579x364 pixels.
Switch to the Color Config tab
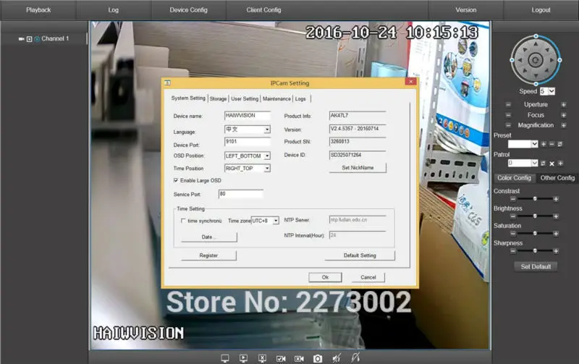tap(514, 178)
